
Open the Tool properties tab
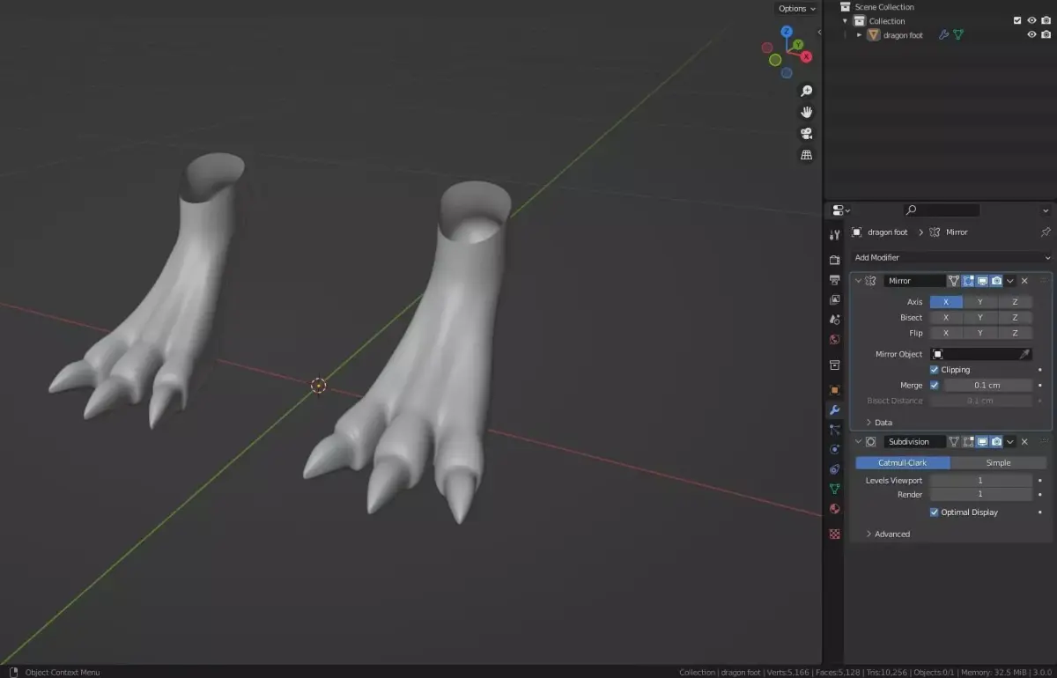coord(835,235)
